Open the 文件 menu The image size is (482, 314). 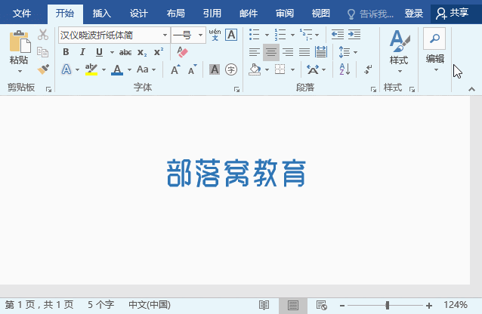coord(23,13)
